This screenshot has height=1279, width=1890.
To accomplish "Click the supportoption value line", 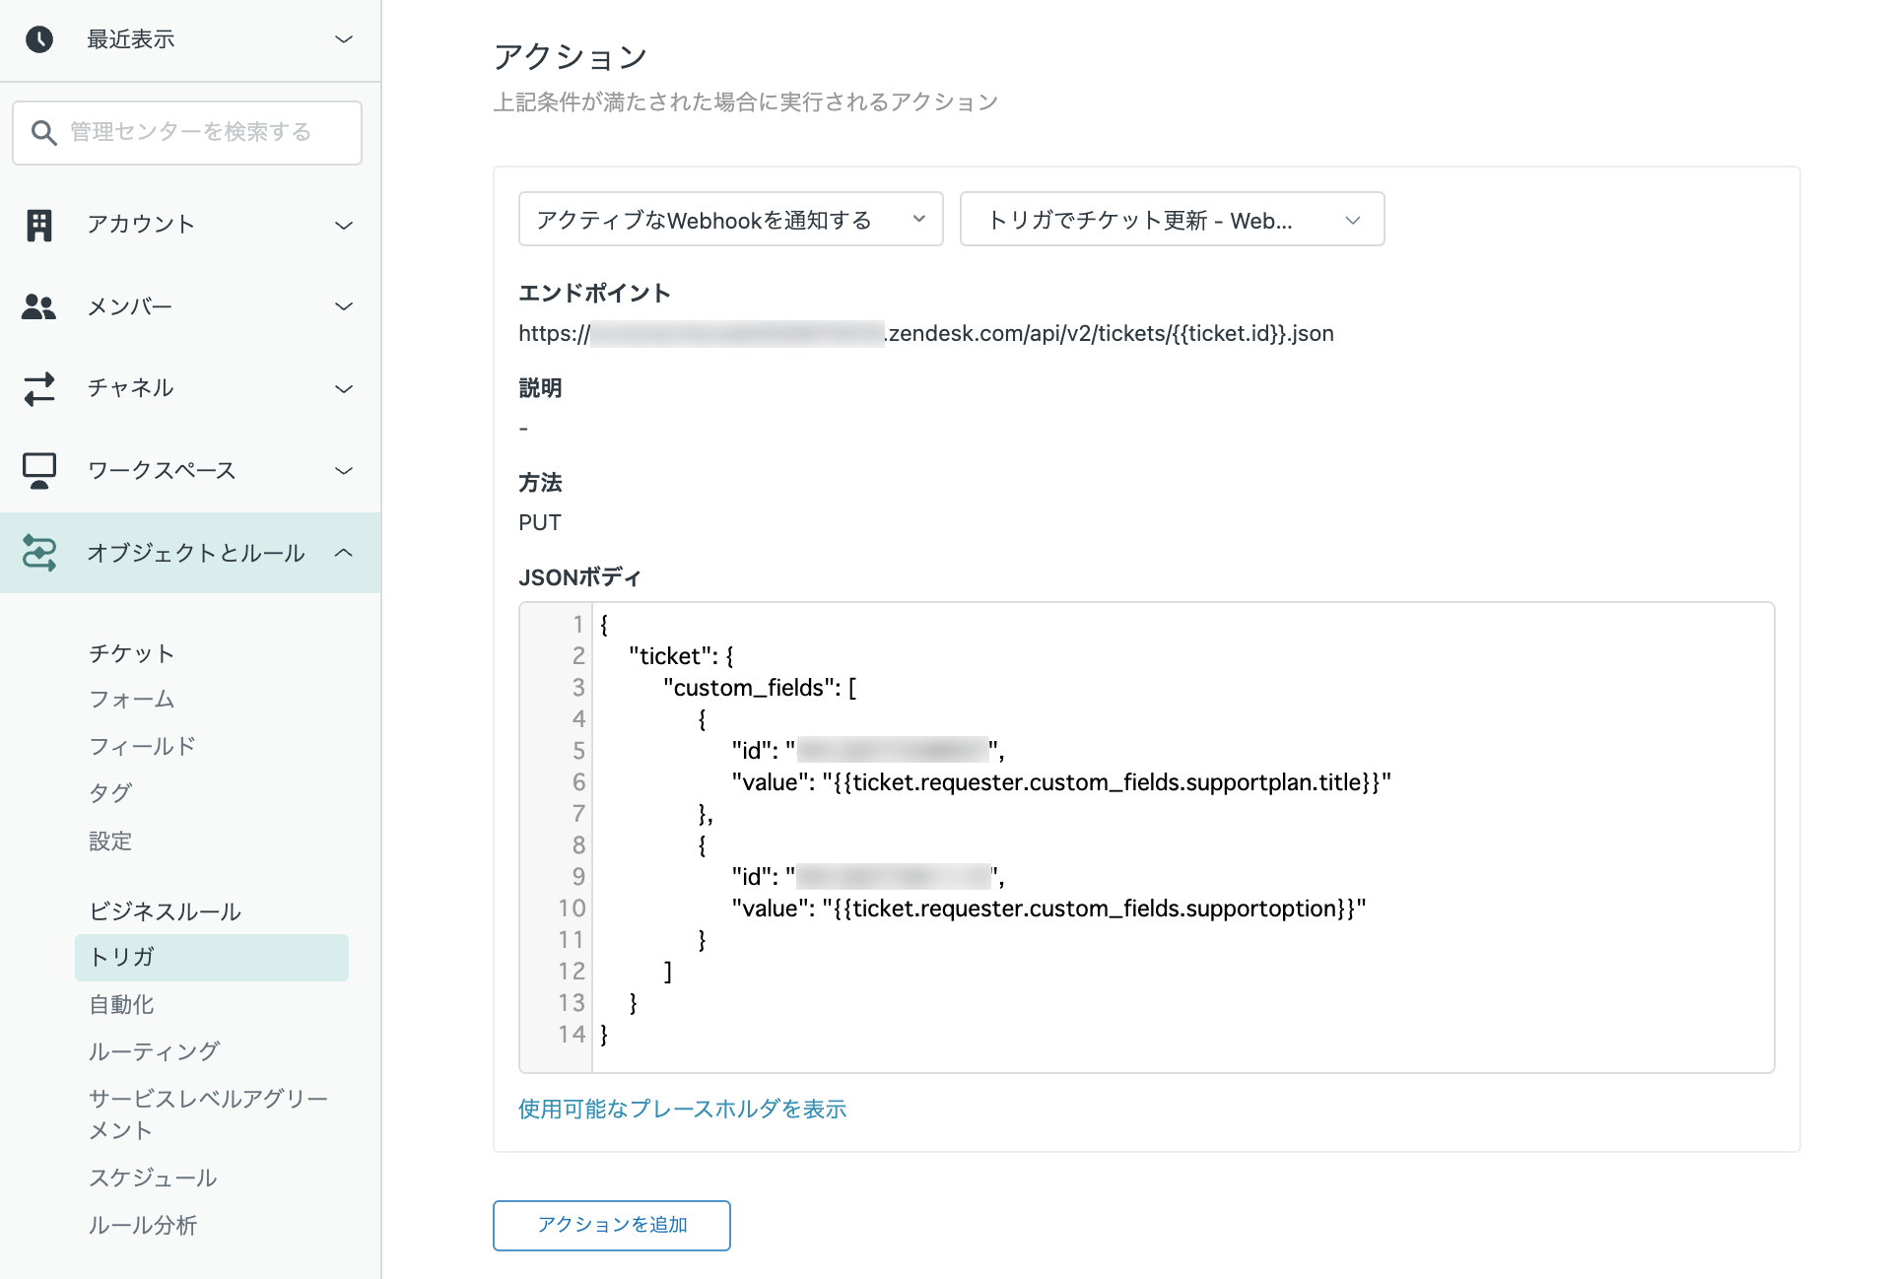I will (1048, 909).
